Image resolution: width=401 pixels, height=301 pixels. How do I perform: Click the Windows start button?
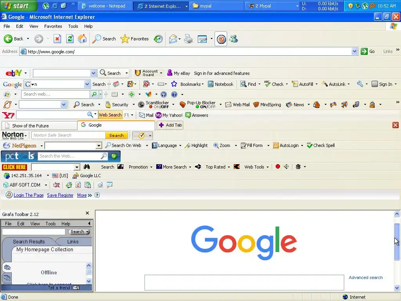pos(18,6)
